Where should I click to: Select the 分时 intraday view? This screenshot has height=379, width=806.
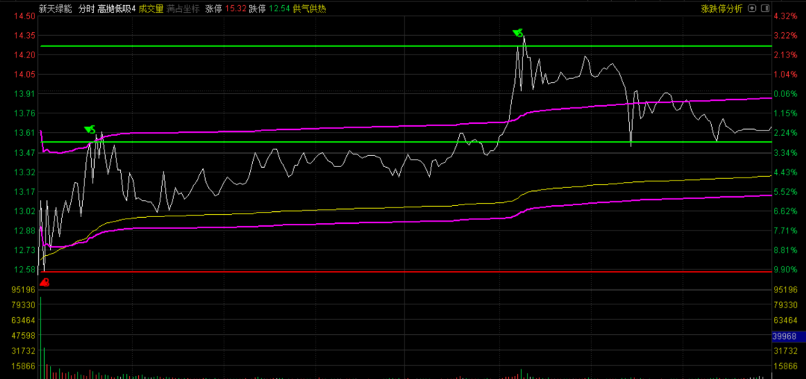pos(86,9)
